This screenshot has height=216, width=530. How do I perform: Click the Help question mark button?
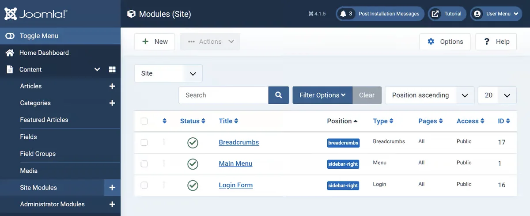496,42
